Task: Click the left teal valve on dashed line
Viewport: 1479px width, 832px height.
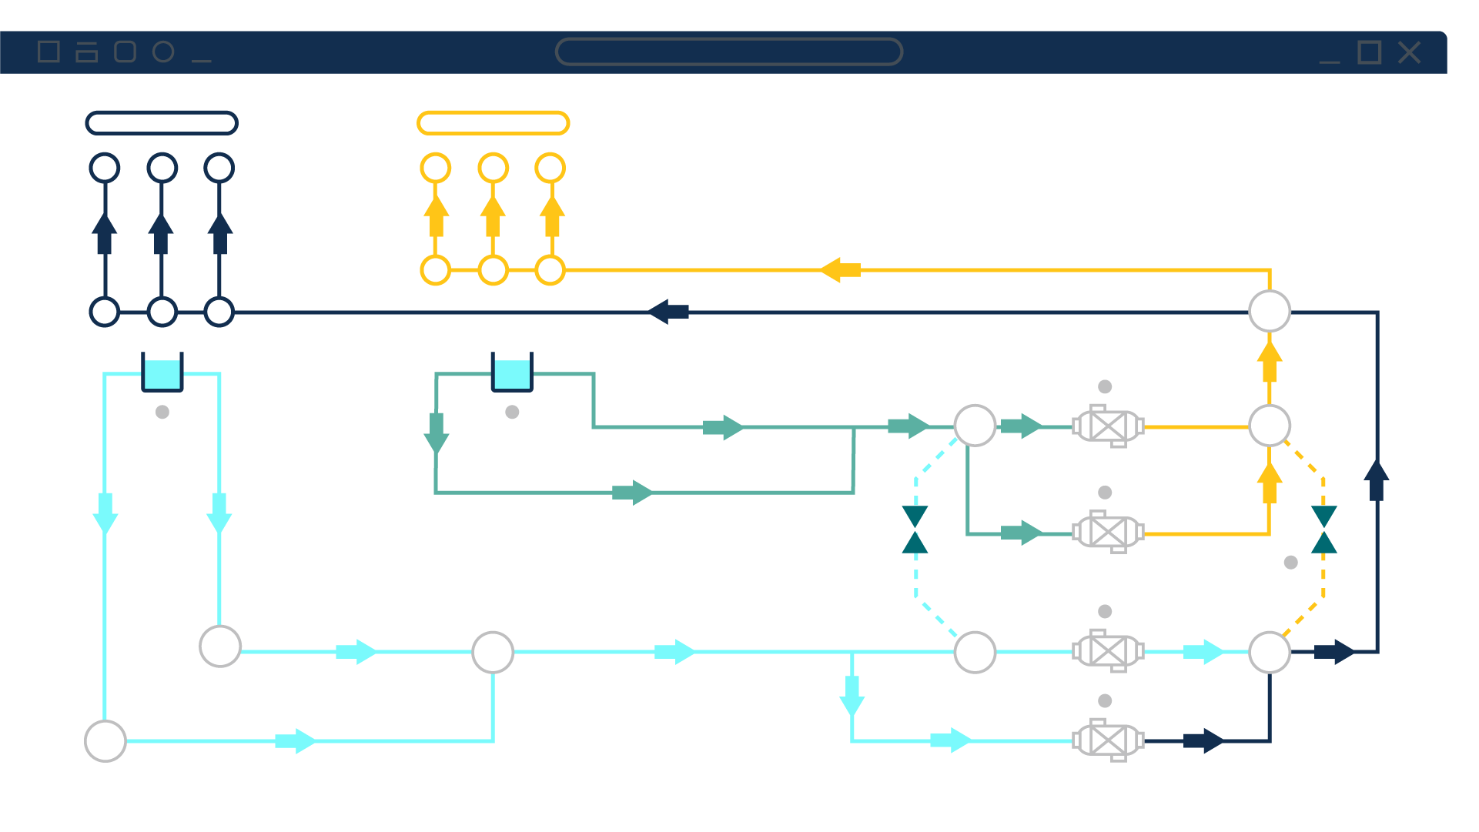Action: coord(915,530)
